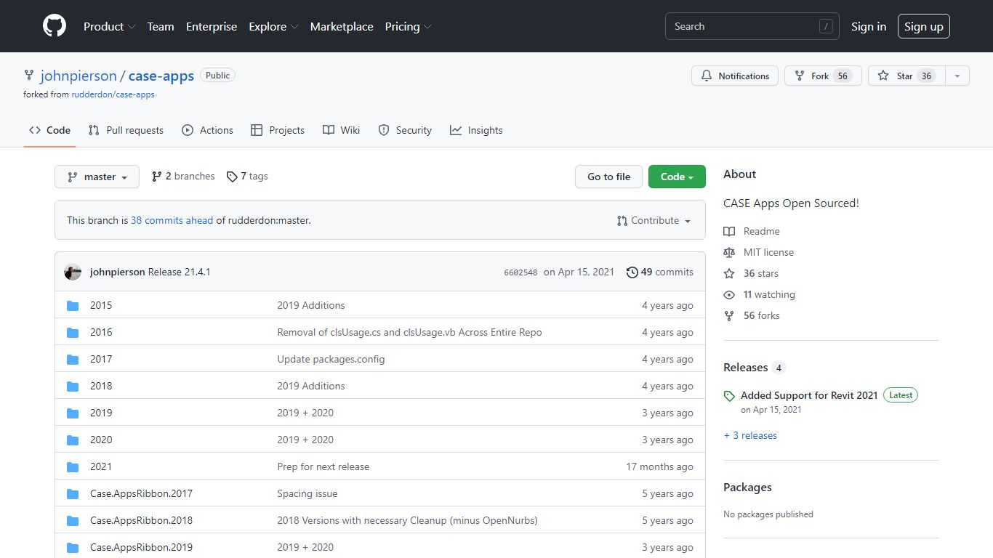Click the Sign in link
This screenshot has width=993, height=558.
[869, 26]
